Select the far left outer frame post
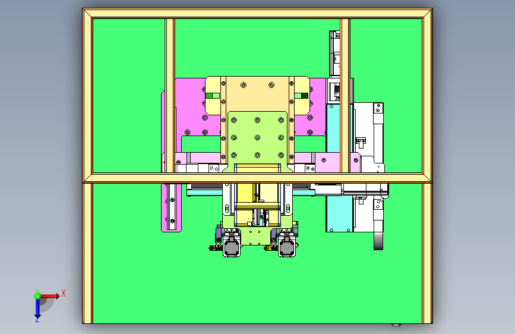Image resolution: width=515 pixels, height=334 pixels. tap(88, 166)
